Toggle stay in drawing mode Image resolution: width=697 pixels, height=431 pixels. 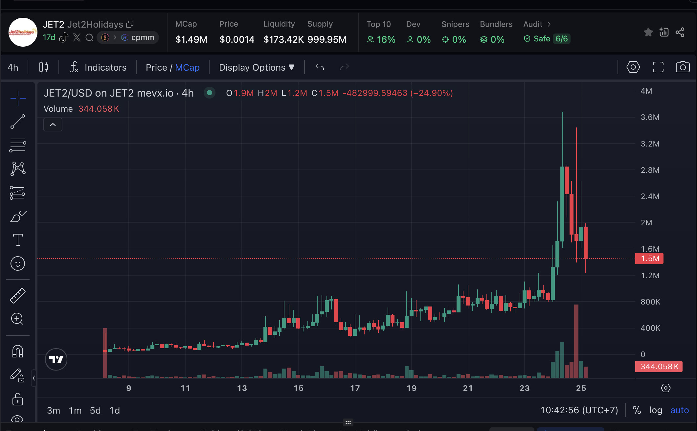[x=18, y=375]
